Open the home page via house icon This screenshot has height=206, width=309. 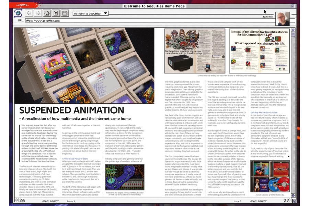(47, 13)
